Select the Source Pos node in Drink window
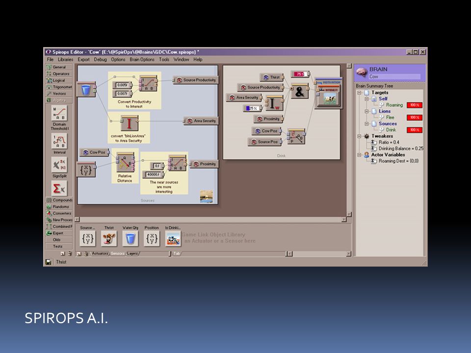The width and height of the screenshot is (471, 353). pyautogui.click(x=264, y=142)
